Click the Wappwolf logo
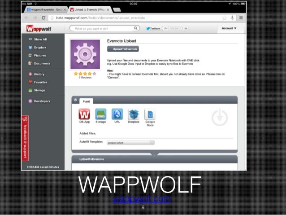The height and width of the screenshot is (215, 286). point(39,28)
